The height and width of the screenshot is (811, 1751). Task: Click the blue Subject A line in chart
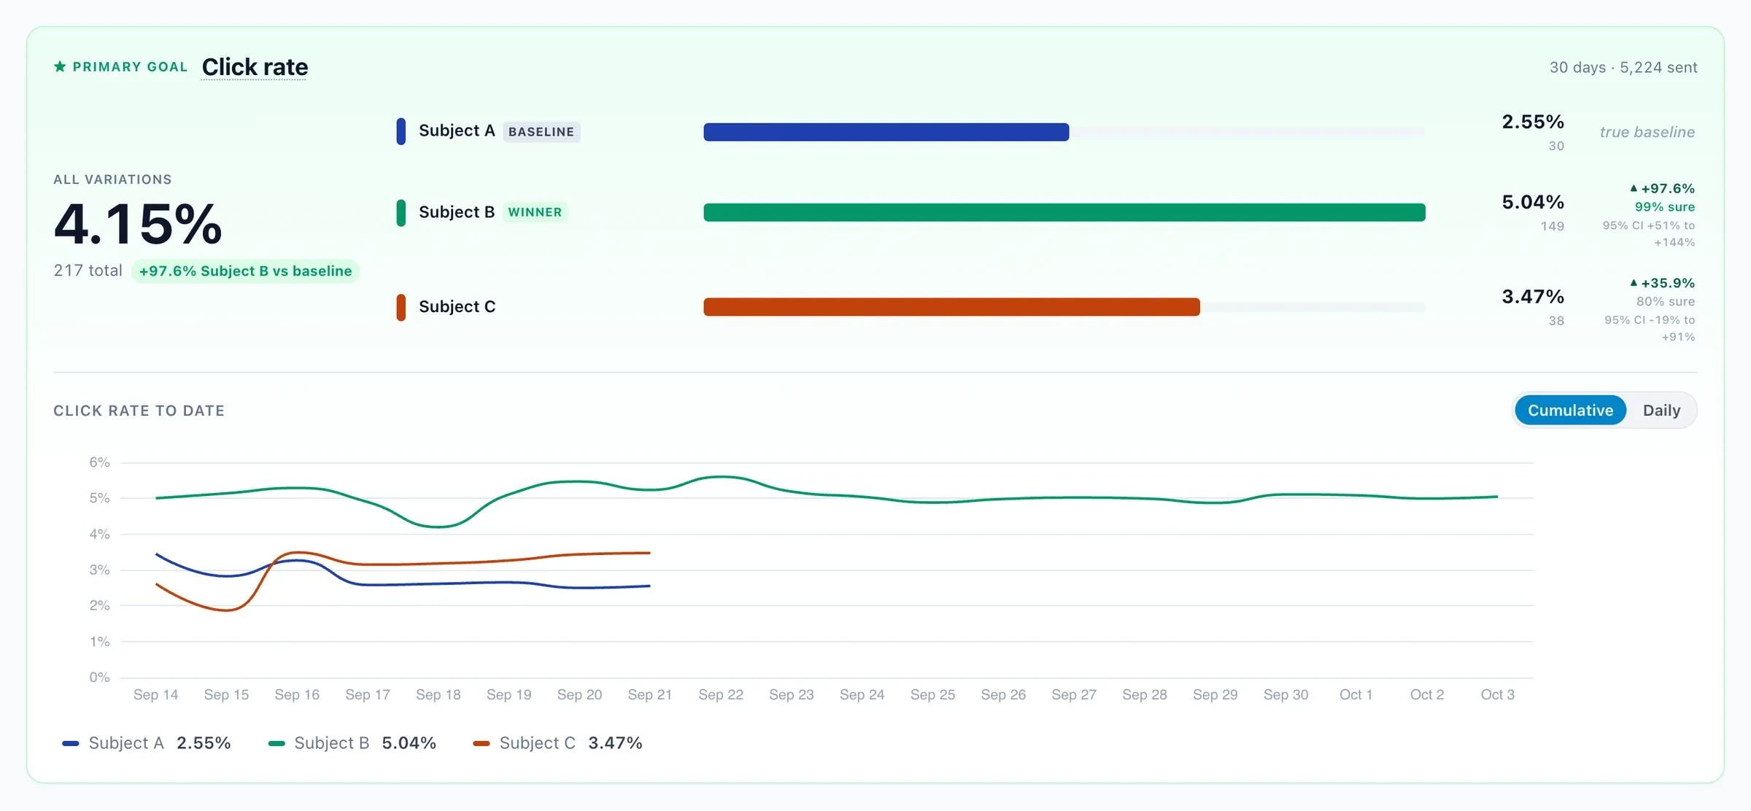[x=438, y=583]
